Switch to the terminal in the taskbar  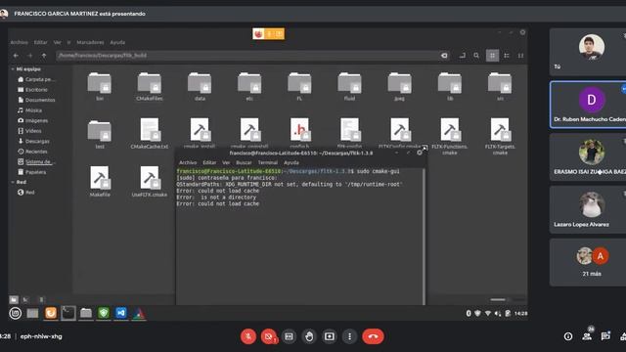[x=68, y=313]
